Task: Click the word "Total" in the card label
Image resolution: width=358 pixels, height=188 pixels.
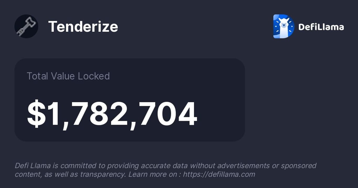Action: [x=37, y=76]
